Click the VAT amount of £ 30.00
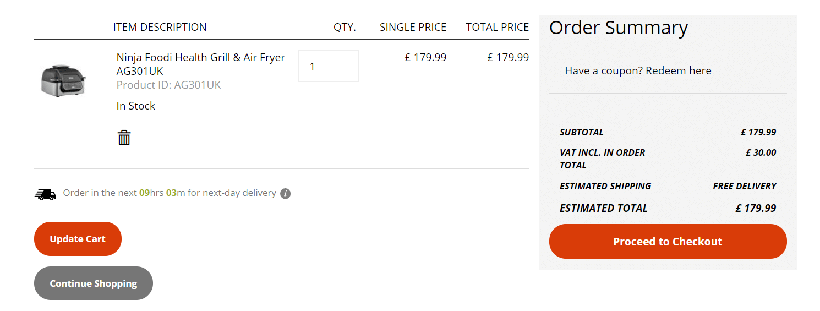Image resolution: width=820 pixels, height=311 pixels. [x=761, y=152]
